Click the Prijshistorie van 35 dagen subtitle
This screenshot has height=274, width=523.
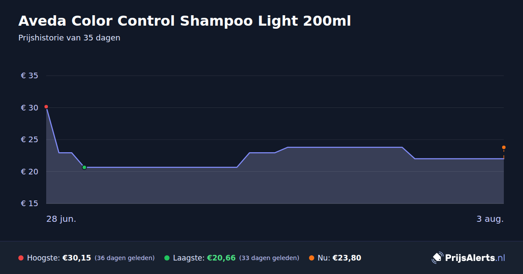click(69, 38)
